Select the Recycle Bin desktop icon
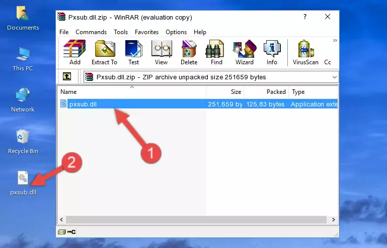The image size is (387, 248). click(x=23, y=142)
